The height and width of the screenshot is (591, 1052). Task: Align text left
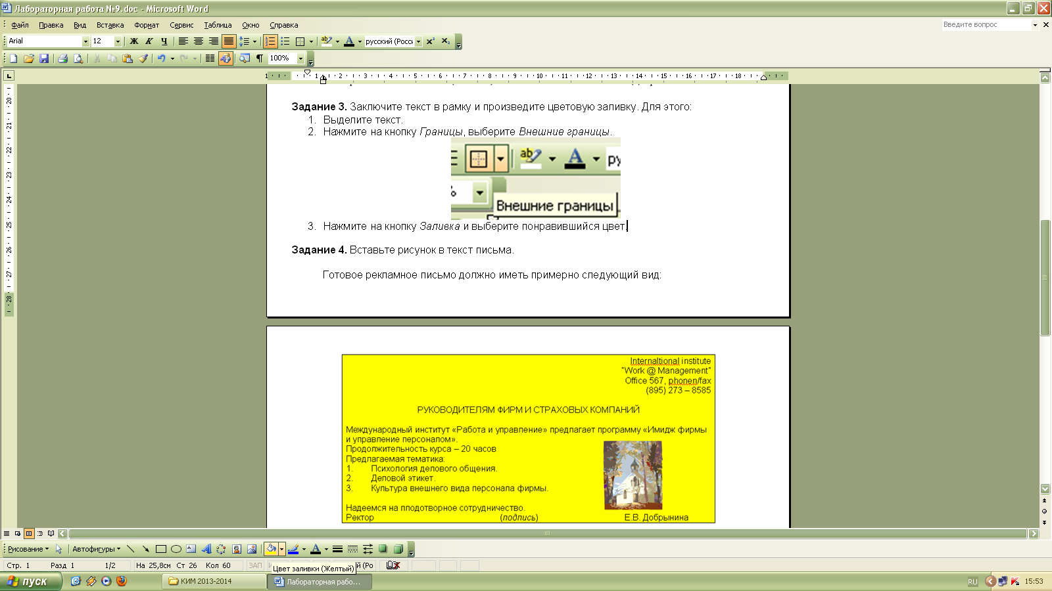[183, 41]
